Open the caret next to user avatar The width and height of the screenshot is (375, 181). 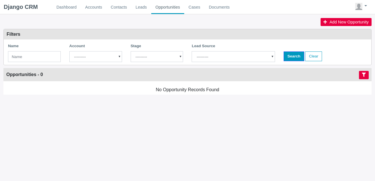(x=366, y=6)
